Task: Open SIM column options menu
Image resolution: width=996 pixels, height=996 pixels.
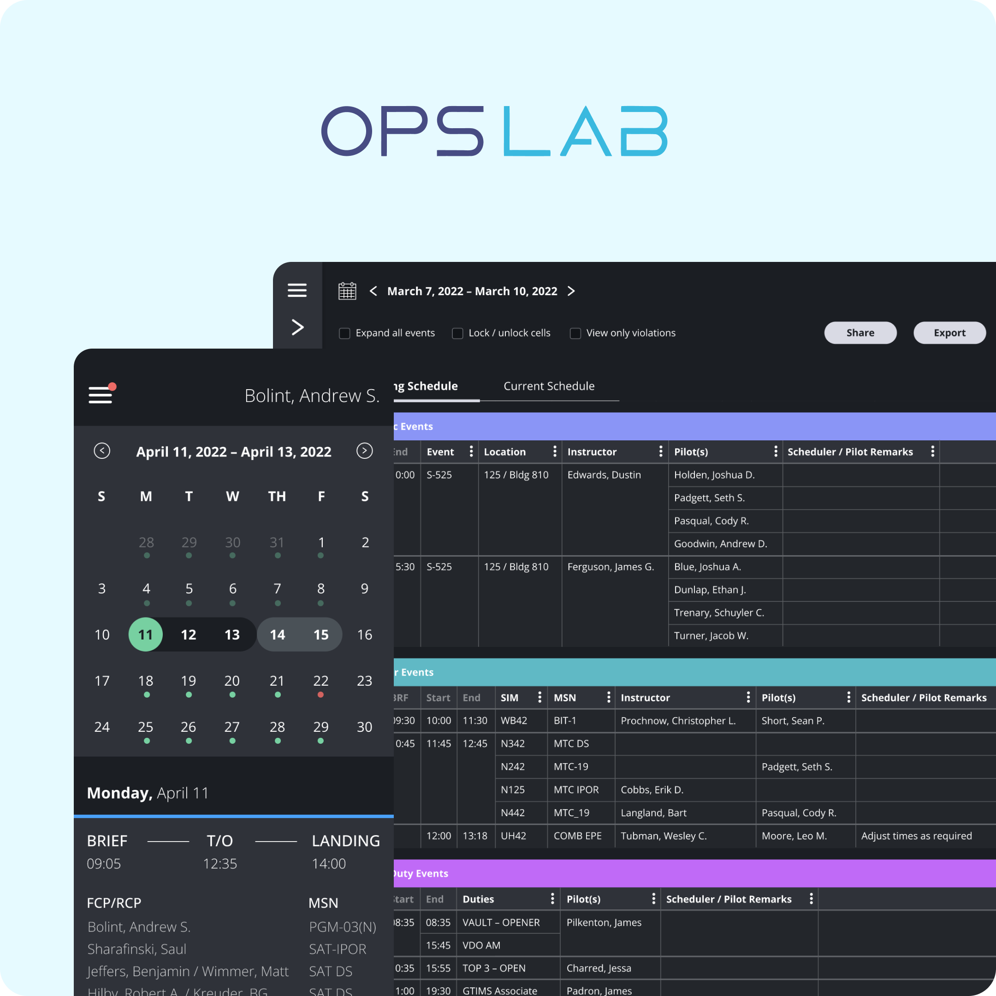Action: coord(539,697)
